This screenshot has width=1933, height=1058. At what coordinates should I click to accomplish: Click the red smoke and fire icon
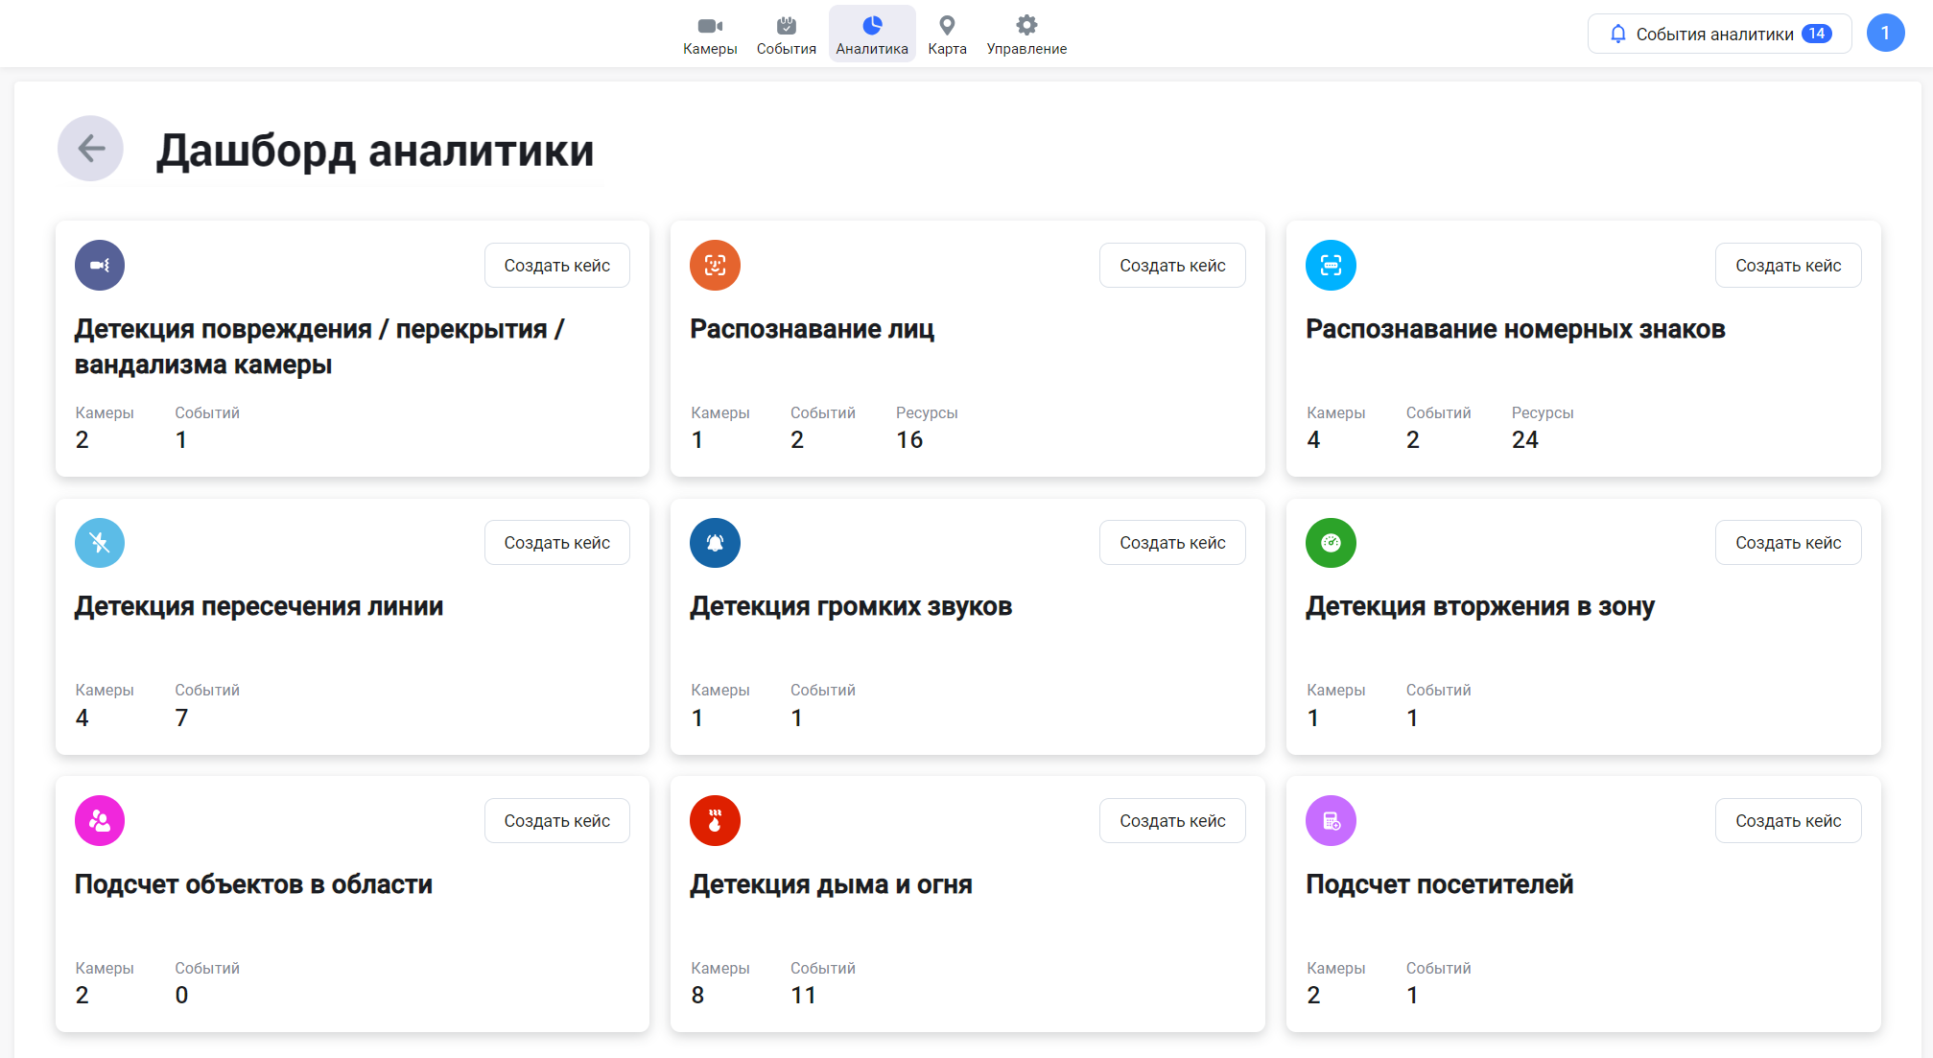[715, 821]
